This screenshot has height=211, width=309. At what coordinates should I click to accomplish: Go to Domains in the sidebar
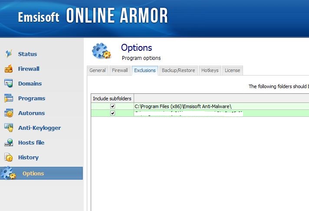pos(30,84)
